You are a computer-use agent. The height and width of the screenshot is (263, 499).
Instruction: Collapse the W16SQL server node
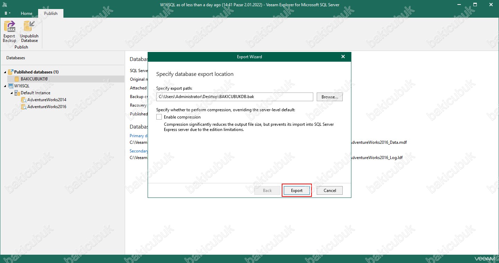(5, 86)
